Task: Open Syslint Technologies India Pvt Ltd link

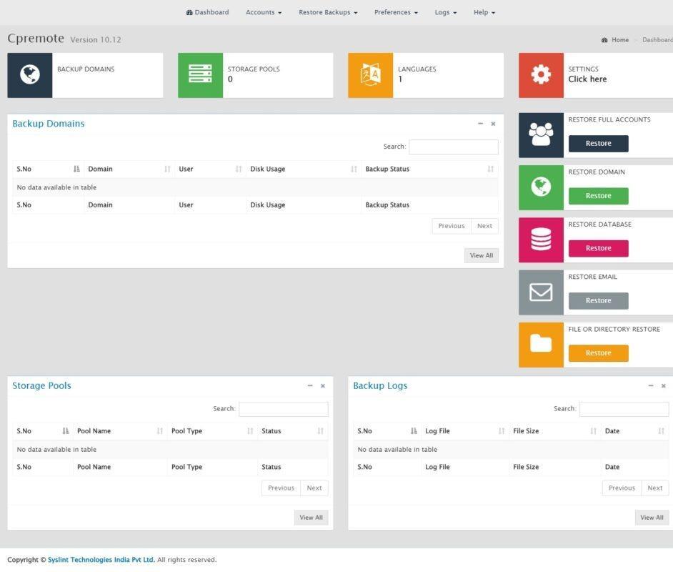Action: pyautogui.click(x=101, y=560)
